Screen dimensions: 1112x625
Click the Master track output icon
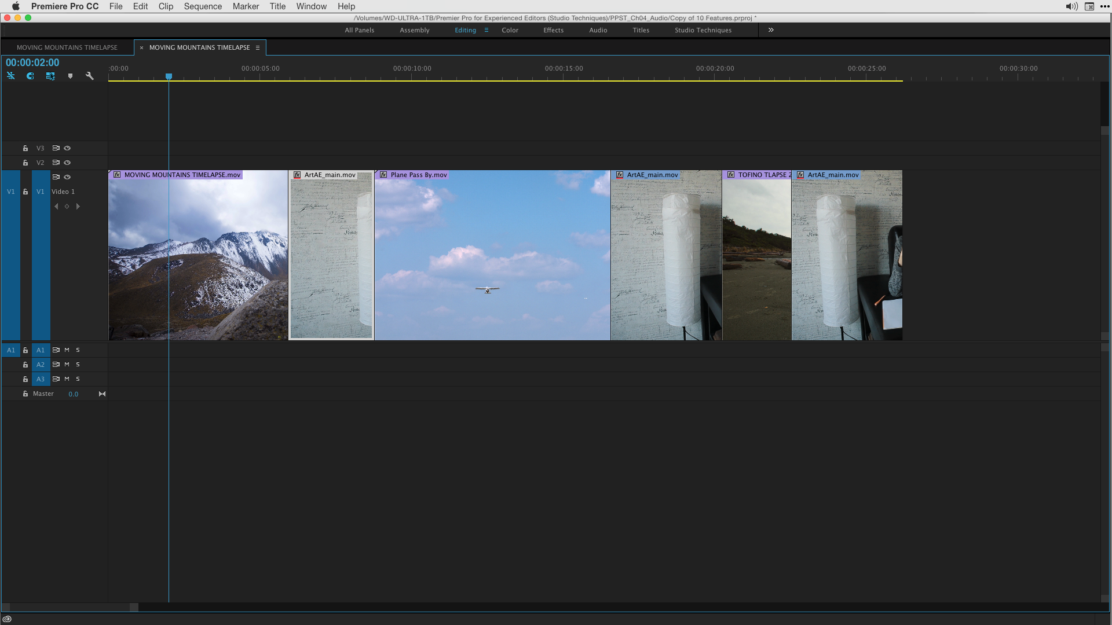[102, 394]
